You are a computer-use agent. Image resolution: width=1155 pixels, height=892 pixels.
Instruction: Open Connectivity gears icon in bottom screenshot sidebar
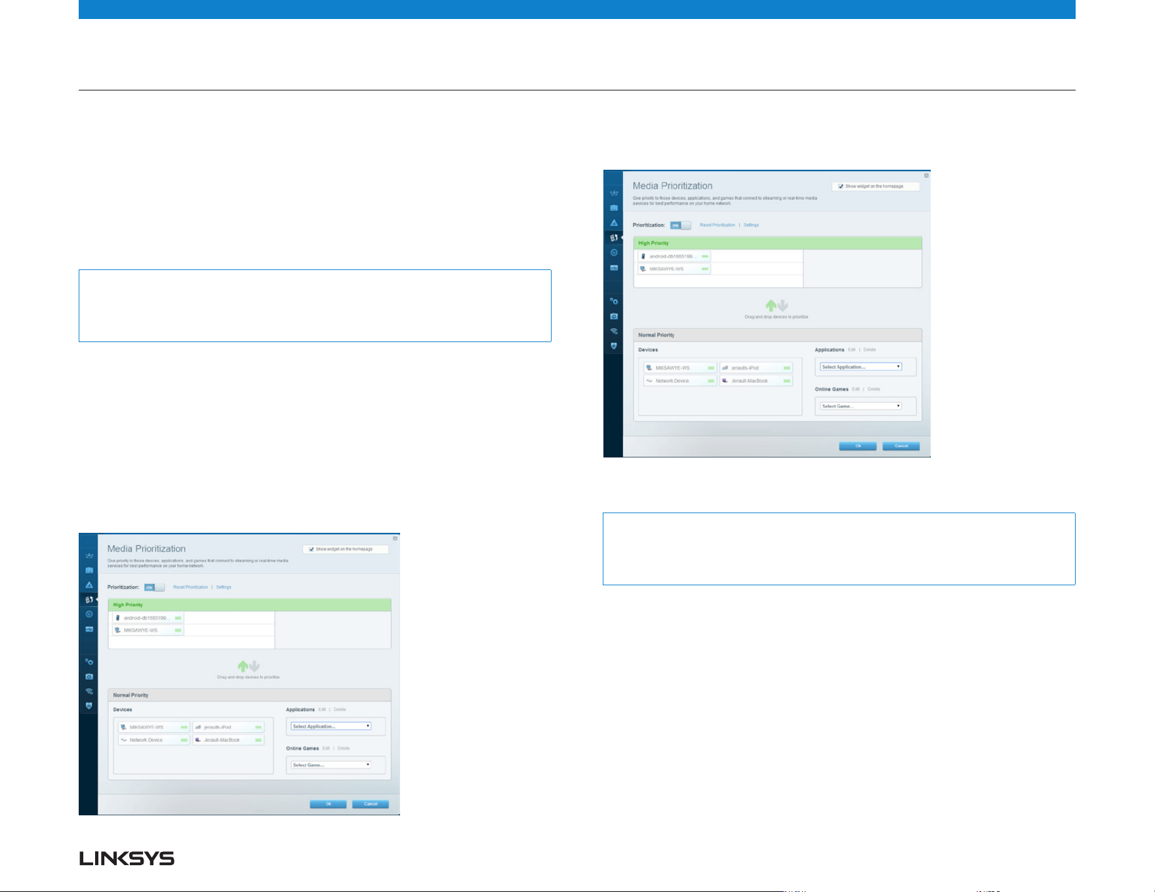pyautogui.click(x=89, y=661)
